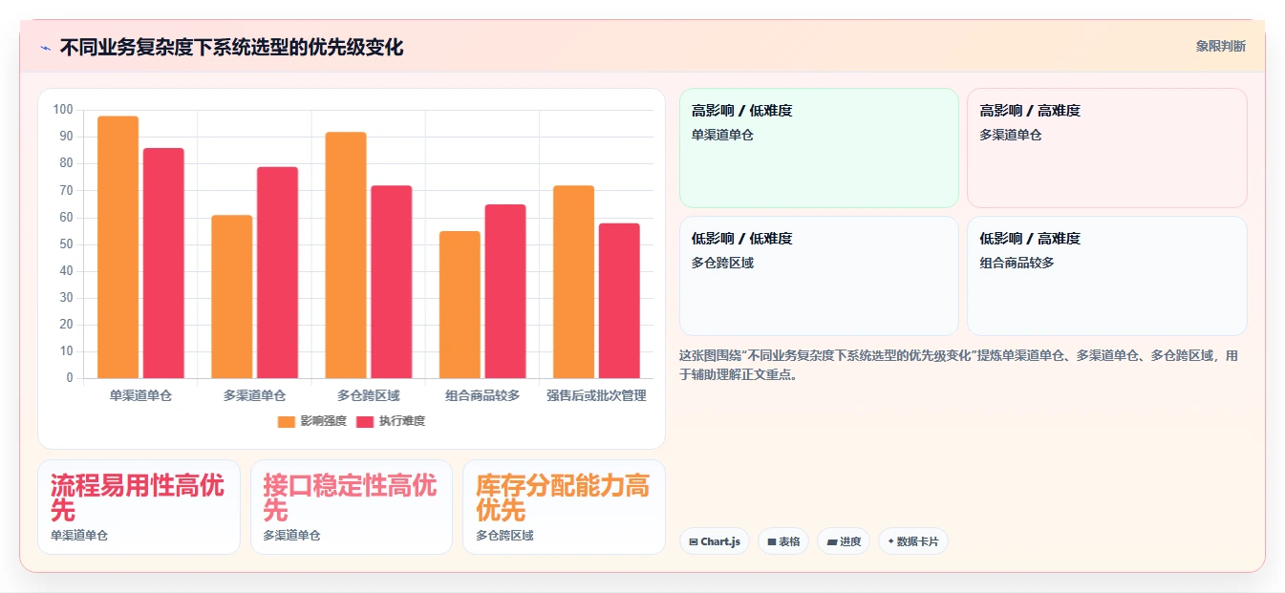Click the red 执行难度 bar for 强售后或批次管理
The height and width of the screenshot is (593, 1285).
[x=619, y=301]
